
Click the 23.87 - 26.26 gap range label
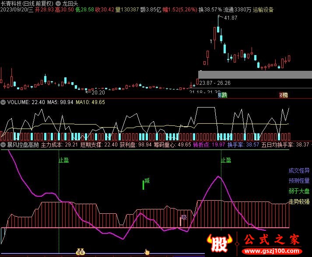[215, 83]
